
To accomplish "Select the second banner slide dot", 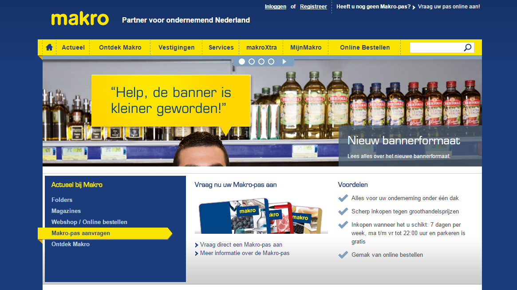I will [x=252, y=62].
